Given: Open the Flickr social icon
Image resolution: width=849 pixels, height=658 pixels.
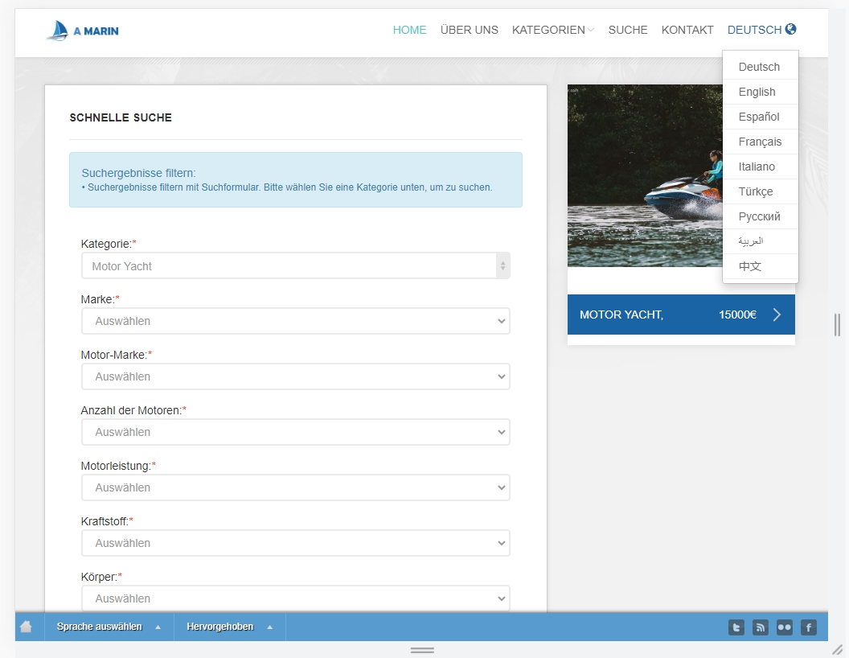Looking at the screenshot, I should point(785,627).
